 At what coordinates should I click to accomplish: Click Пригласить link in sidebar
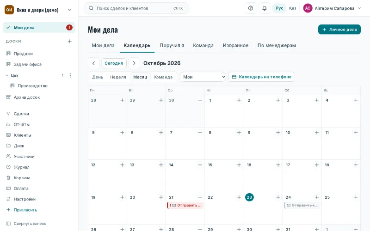coord(25,210)
